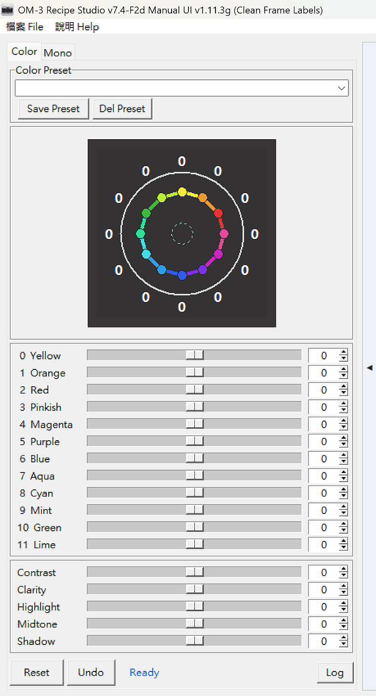Click the Save Preset button
This screenshot has height=696, width=376.
tap(54, 109)
